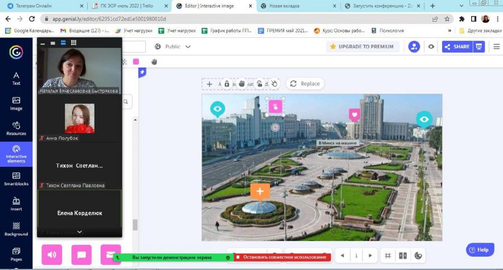The width and height of the screenshot is (503, 270).
Task: Open the Image panel in sidebar
Action: pyautogui.click(x=16, y=103)
